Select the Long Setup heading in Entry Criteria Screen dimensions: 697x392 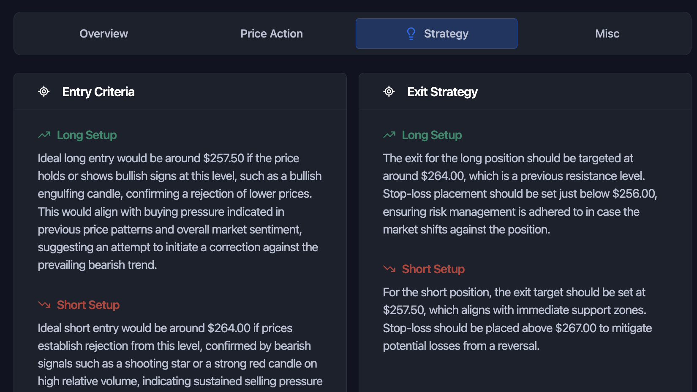pyautogui.click(x=87, y=135)
